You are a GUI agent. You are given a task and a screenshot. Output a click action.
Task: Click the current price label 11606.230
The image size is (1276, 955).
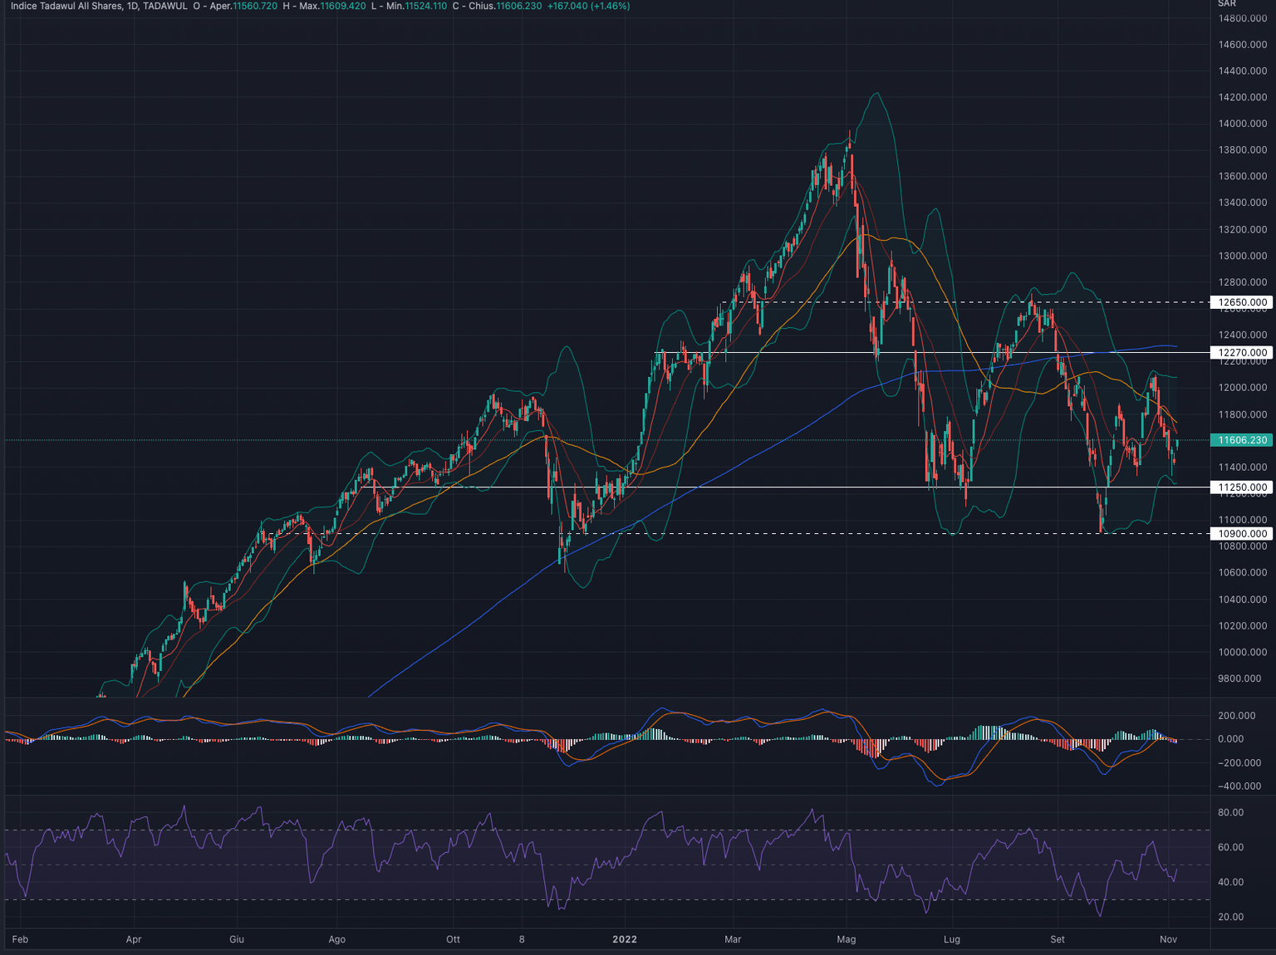point(1241,440)
